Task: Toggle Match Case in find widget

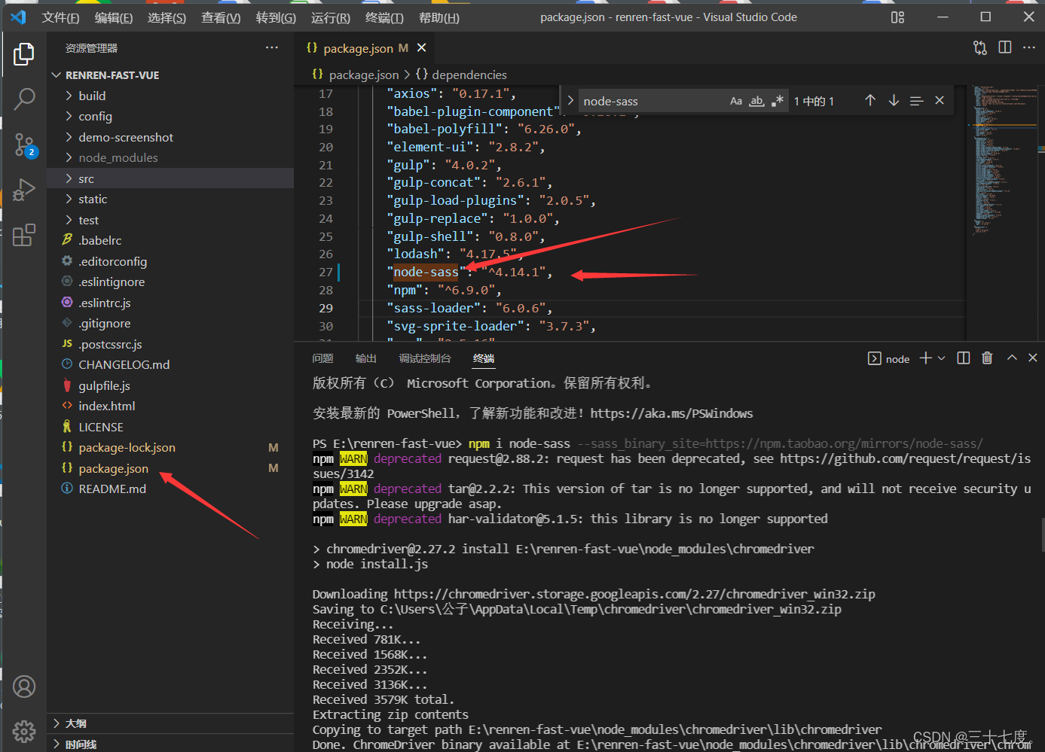Action: point(736,101)
